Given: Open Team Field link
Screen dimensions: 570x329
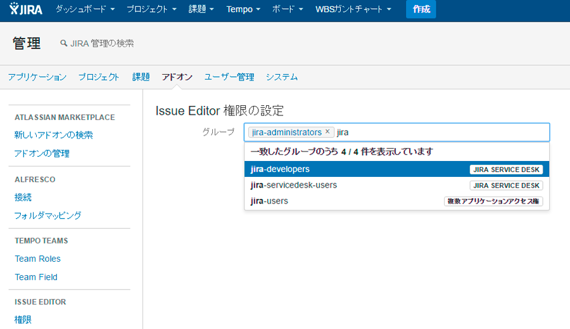Looking at the screenshot, I should (x=36, y=277).
